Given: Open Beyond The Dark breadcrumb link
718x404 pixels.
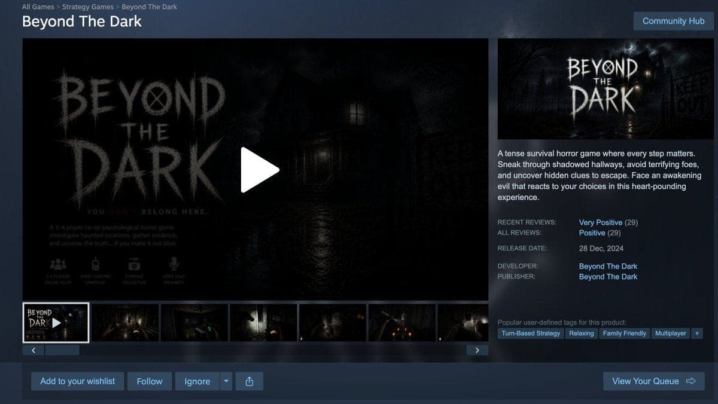Looking at the screenshot, I should [150, 7].
